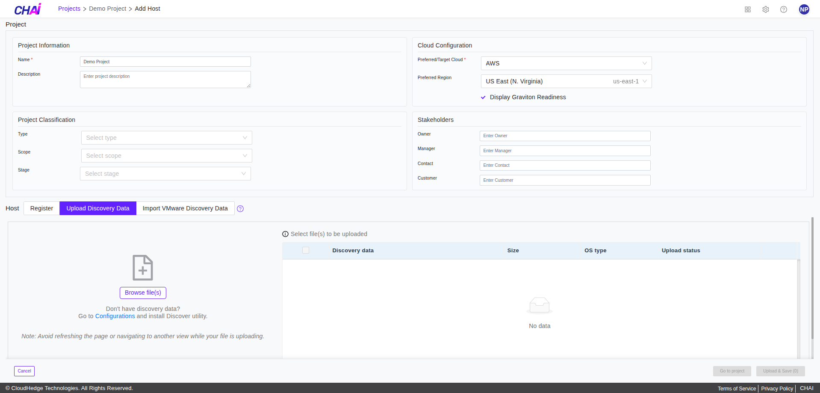The image size is (820, 393).
Task: Select the Upload Discovery Data tab
Action: (98, 208)
